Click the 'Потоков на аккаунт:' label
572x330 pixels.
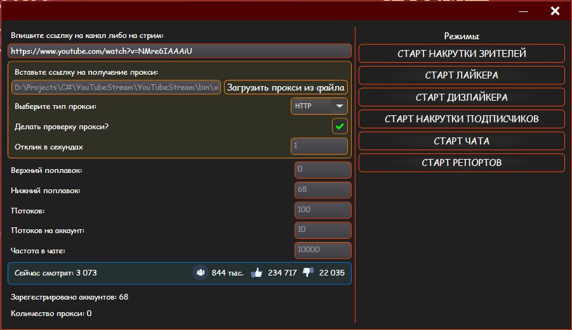click(x=48, y=231)
